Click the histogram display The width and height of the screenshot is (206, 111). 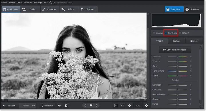[x=177, y=21]
